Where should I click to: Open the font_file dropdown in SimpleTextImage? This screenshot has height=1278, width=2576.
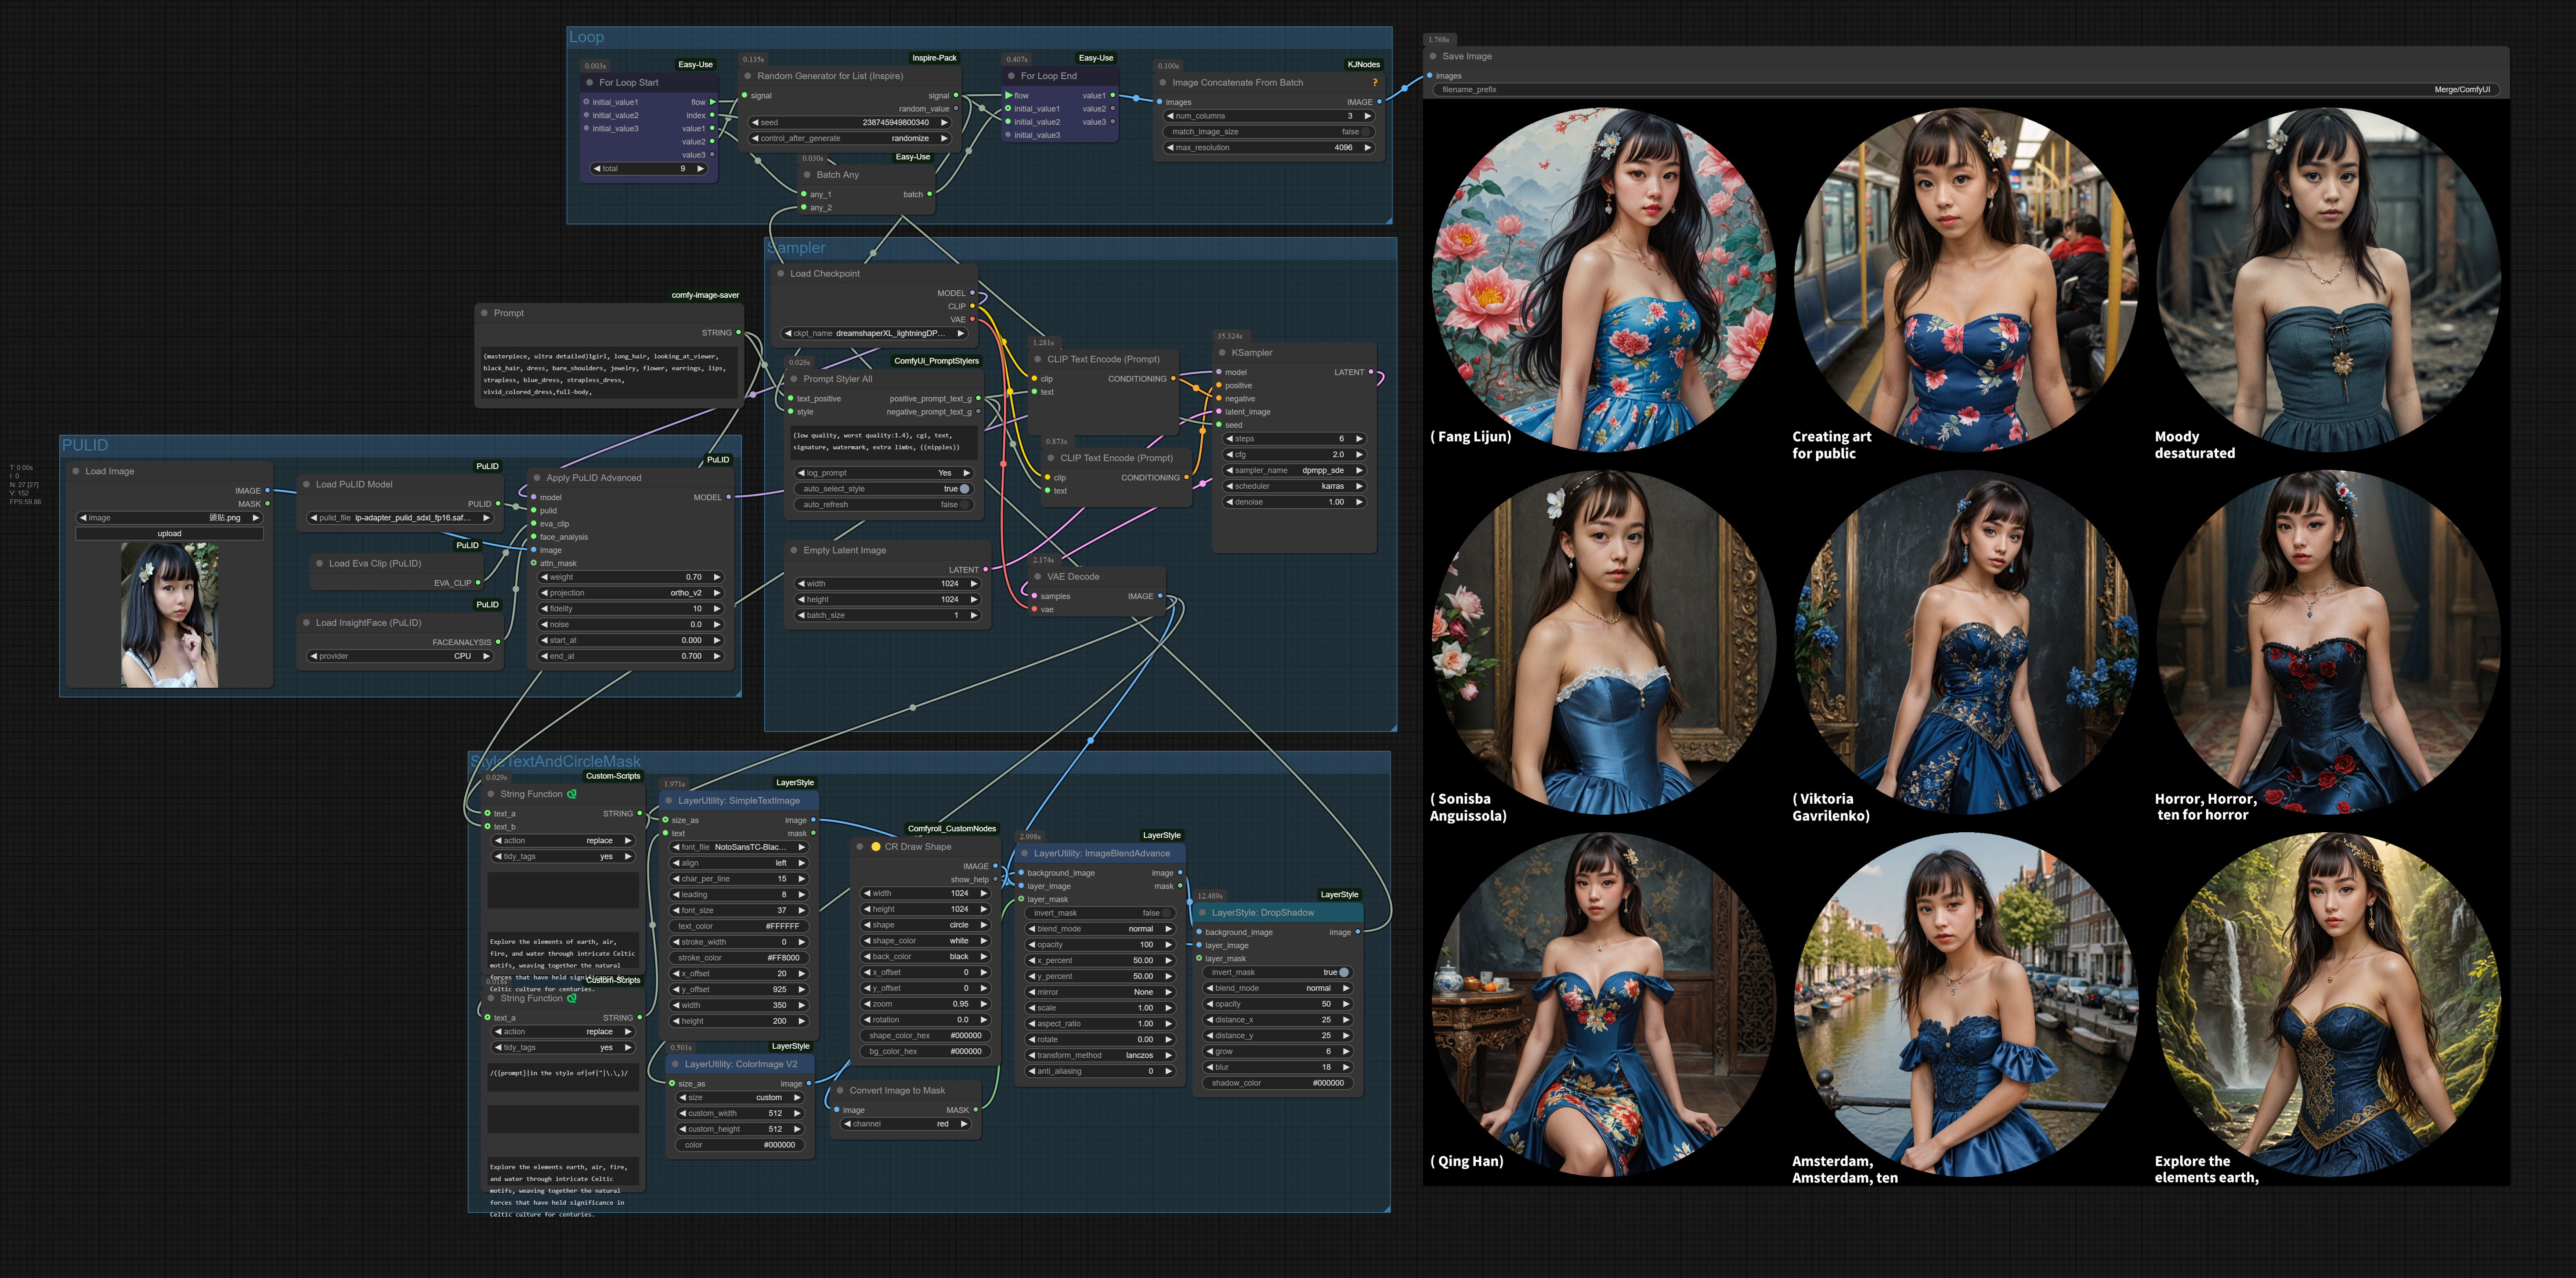[739, 847]
